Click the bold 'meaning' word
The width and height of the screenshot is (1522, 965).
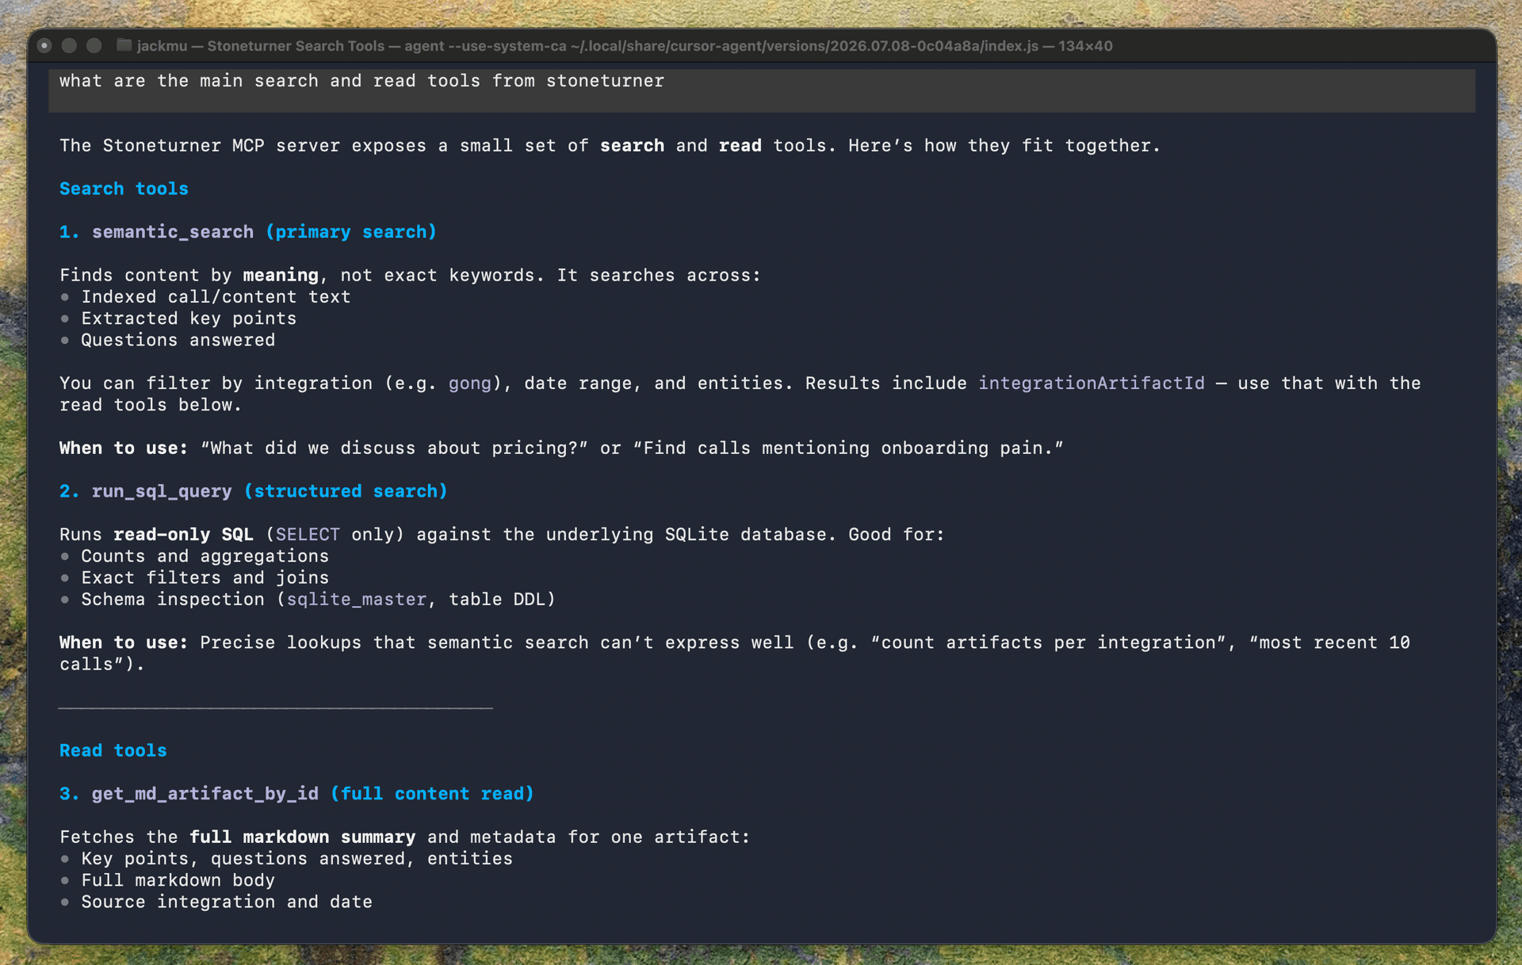(281, 276)
